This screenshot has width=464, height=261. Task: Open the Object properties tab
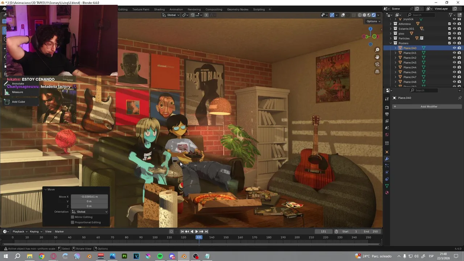pyautogui.click(x=387, y=152)
